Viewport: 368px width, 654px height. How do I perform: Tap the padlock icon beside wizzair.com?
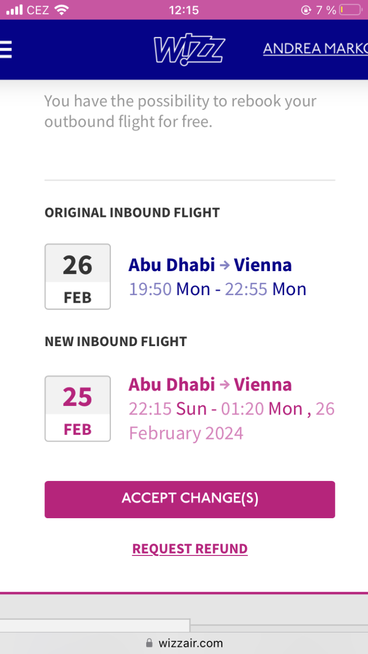point(149,643)
